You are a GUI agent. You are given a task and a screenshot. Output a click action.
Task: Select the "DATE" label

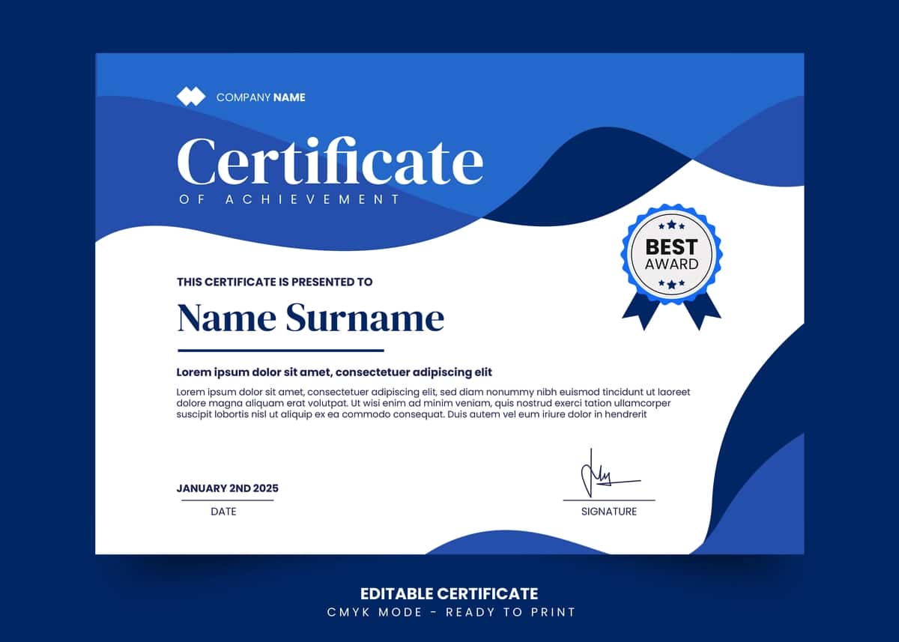[223, 512]
